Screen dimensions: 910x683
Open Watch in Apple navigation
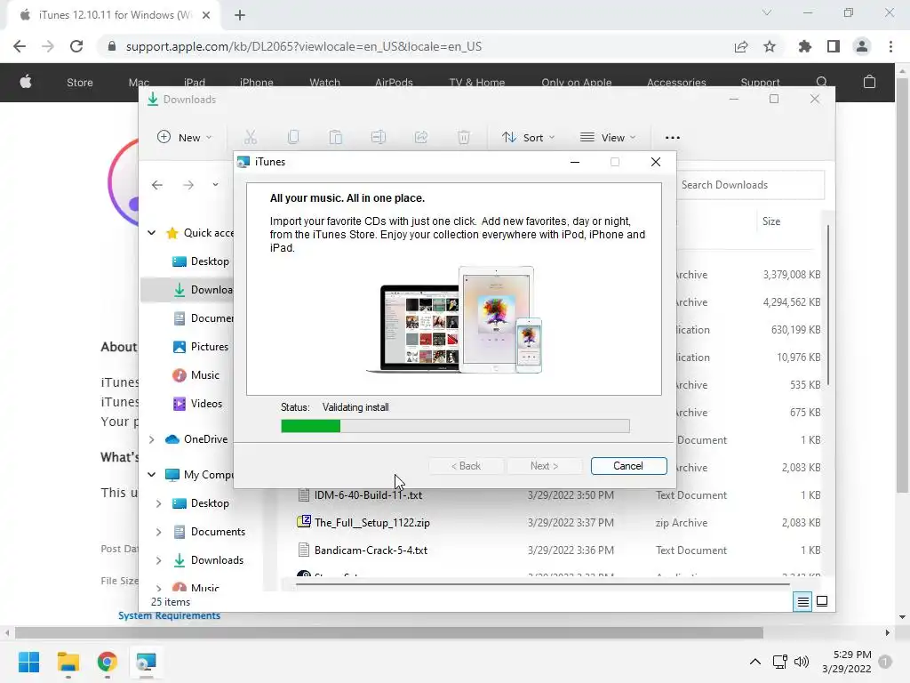coord(324,83)
